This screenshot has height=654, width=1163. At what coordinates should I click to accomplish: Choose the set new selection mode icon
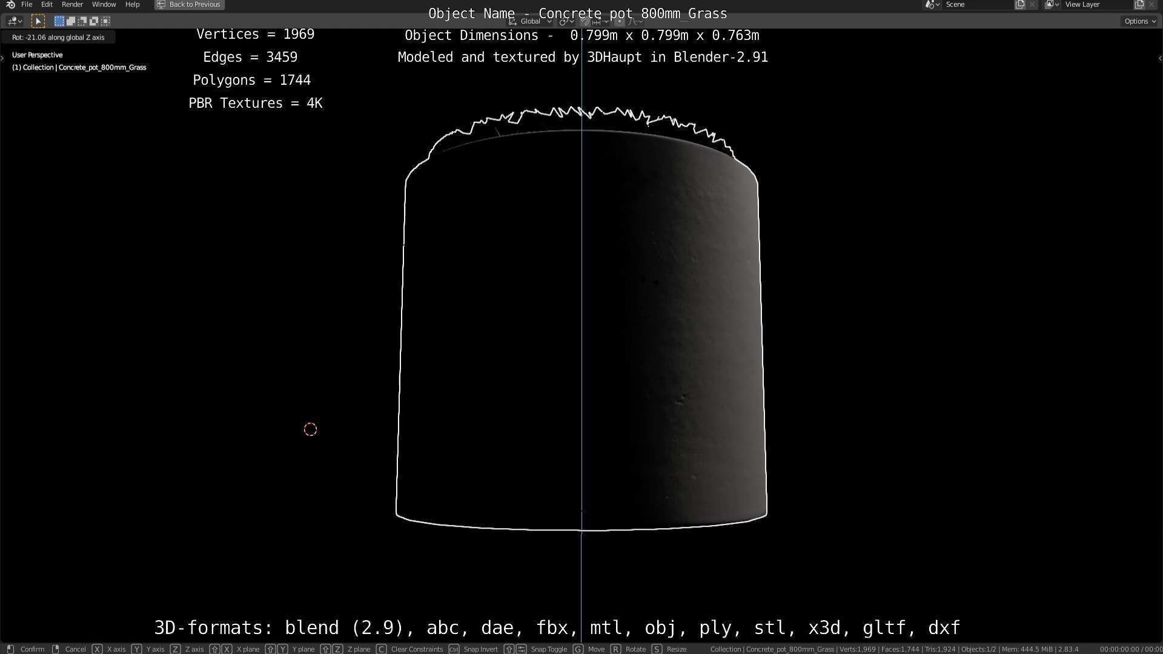coord(59,21)
